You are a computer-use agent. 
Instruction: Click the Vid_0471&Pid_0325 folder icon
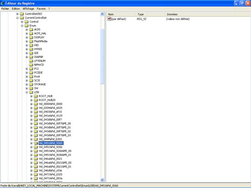(36, 174)
